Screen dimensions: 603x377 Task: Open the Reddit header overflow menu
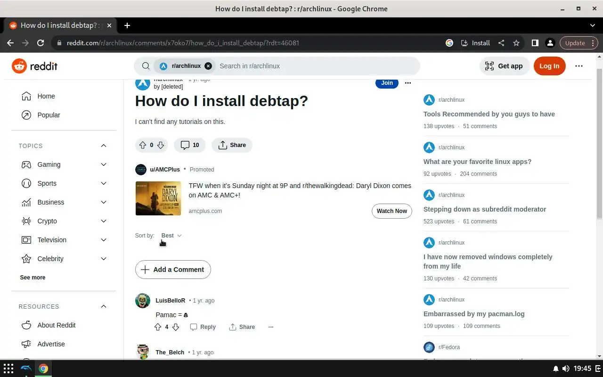point(579,66)
